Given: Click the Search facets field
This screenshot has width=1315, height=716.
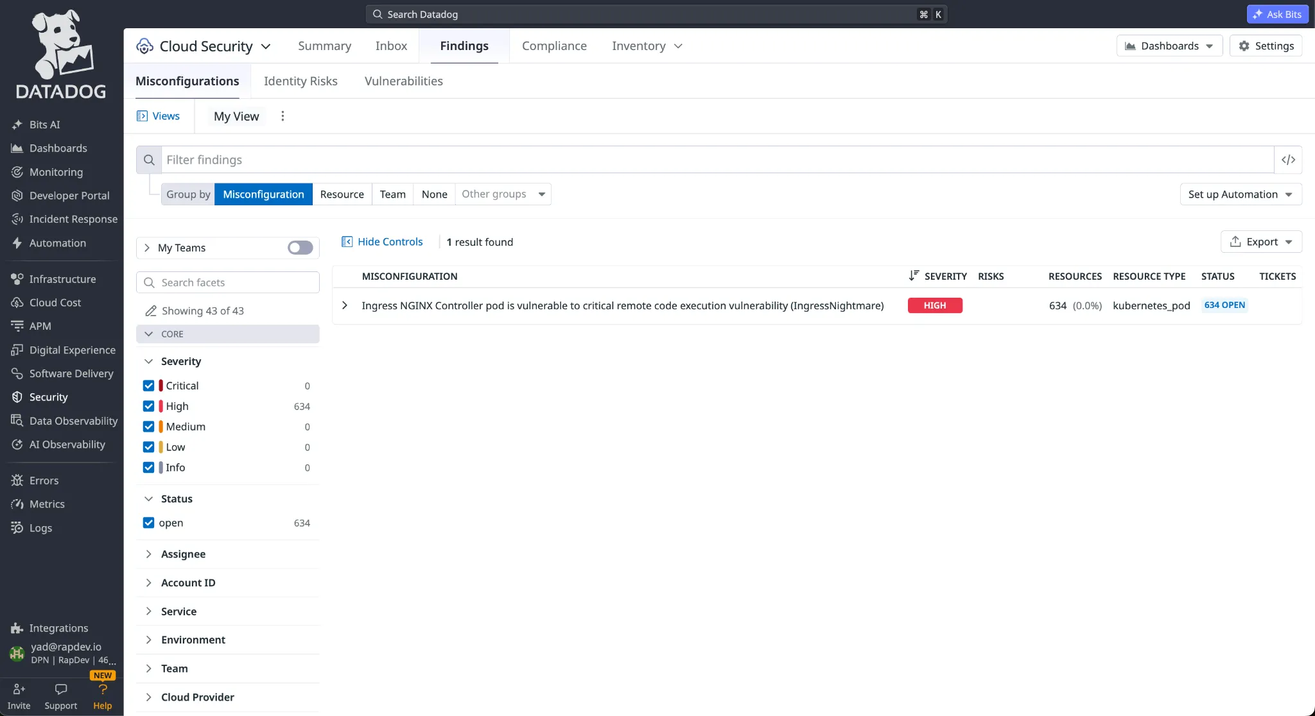Looking at the screenshot, I should [228, 282].
